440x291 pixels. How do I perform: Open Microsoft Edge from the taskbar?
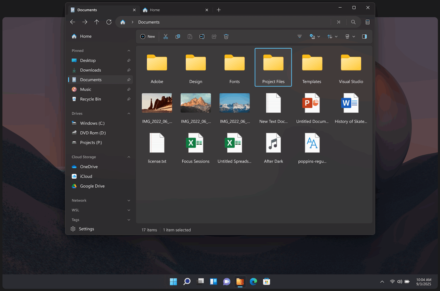coord(253,281)
